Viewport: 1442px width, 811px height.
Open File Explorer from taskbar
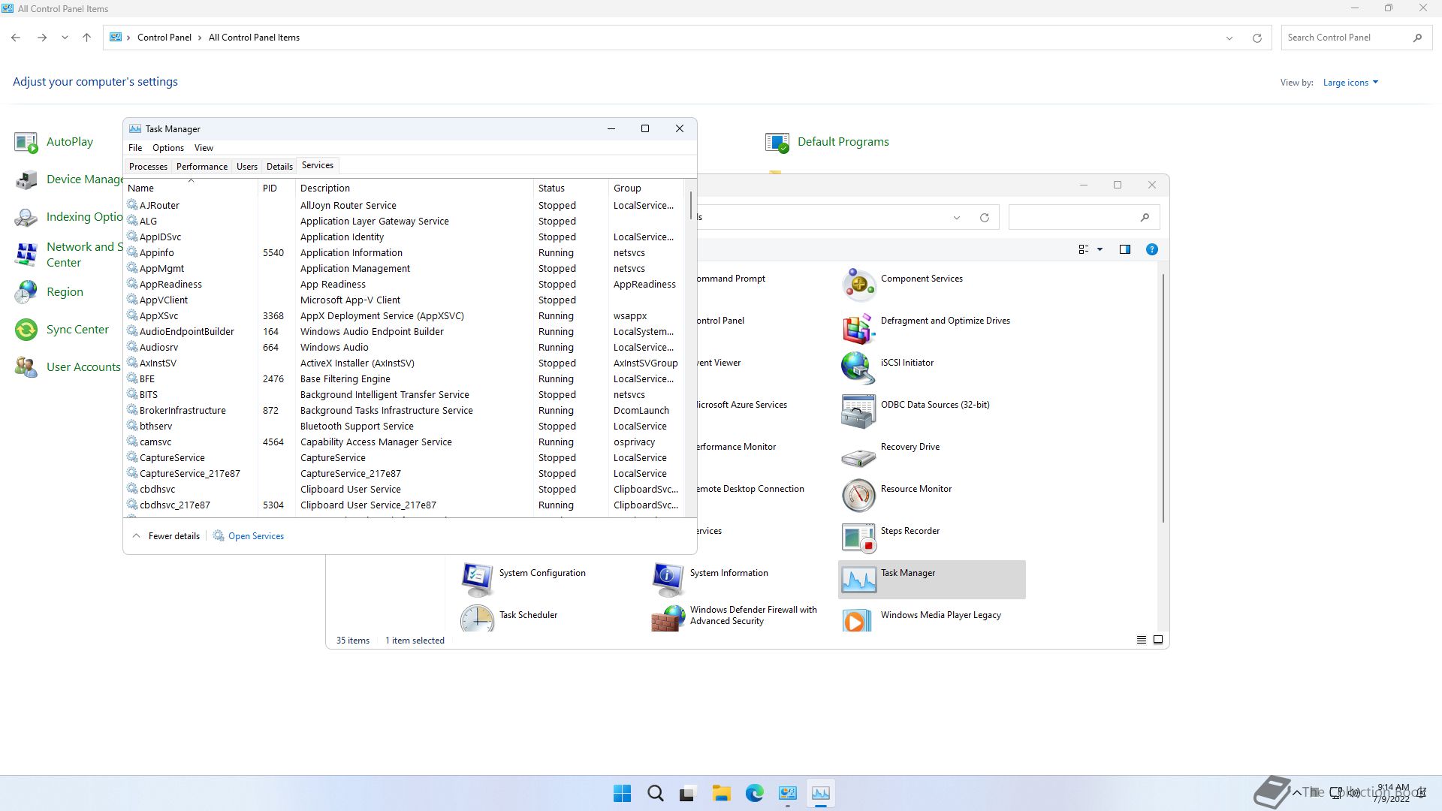(721, 794)
